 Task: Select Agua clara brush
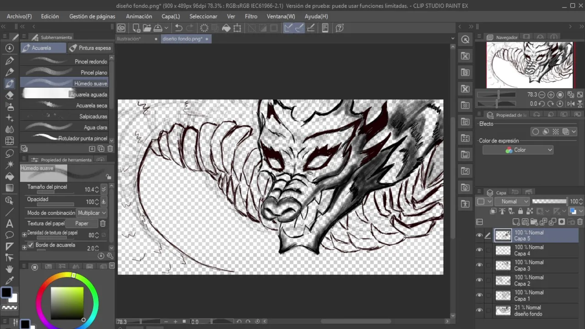coord(64,127)
